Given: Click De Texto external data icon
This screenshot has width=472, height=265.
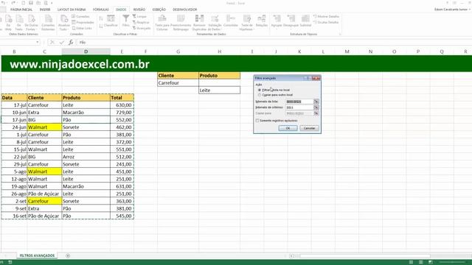Looking at the screenshot, I should pyautogui.click(x=18, y=23).
